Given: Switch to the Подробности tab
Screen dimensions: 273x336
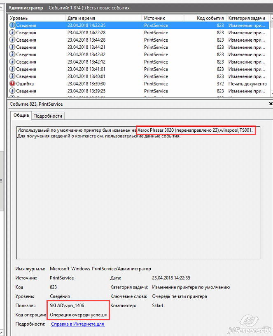Looking at the screenshot, I should pos(48,116).
